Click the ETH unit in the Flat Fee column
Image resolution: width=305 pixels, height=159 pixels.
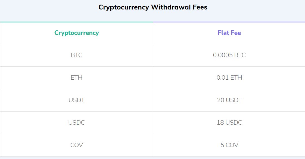[x=236, y=78]
